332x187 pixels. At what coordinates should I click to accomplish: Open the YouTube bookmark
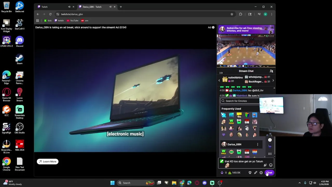coord(72,21)
